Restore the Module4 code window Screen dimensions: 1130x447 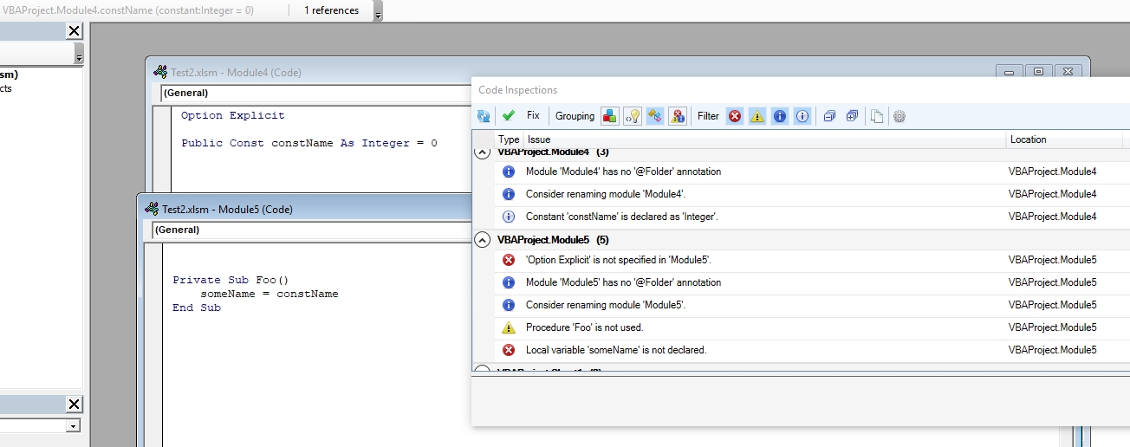(x=1038, y=72)
